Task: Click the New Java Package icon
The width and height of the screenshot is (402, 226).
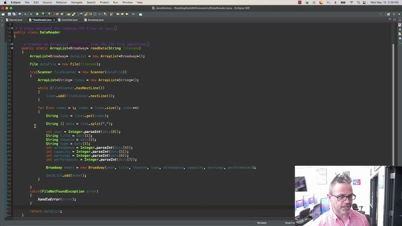Action: tap(57, 14)
